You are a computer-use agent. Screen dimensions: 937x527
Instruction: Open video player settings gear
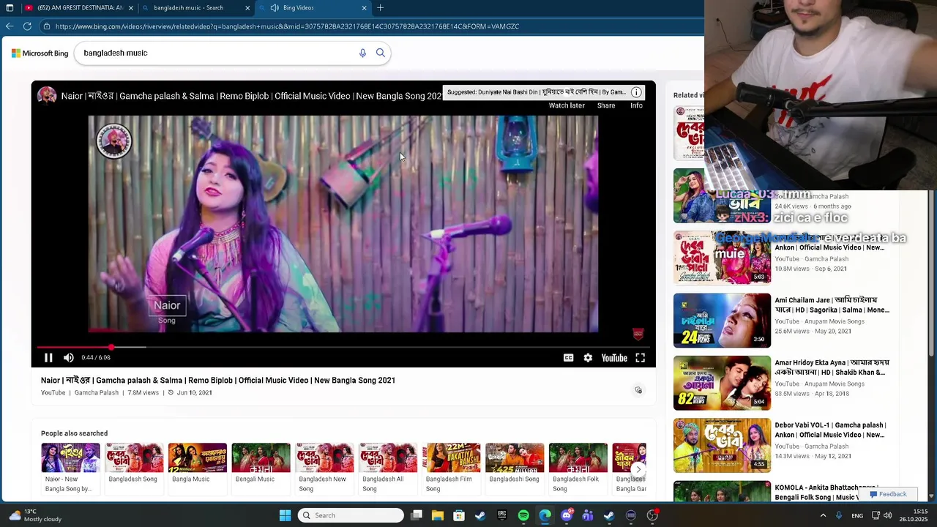[588, 358]
